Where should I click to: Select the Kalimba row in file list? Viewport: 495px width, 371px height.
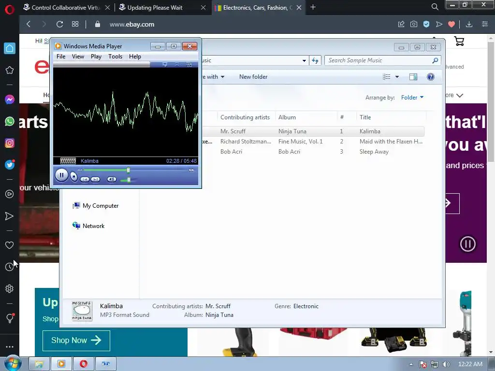coord(313,131)
